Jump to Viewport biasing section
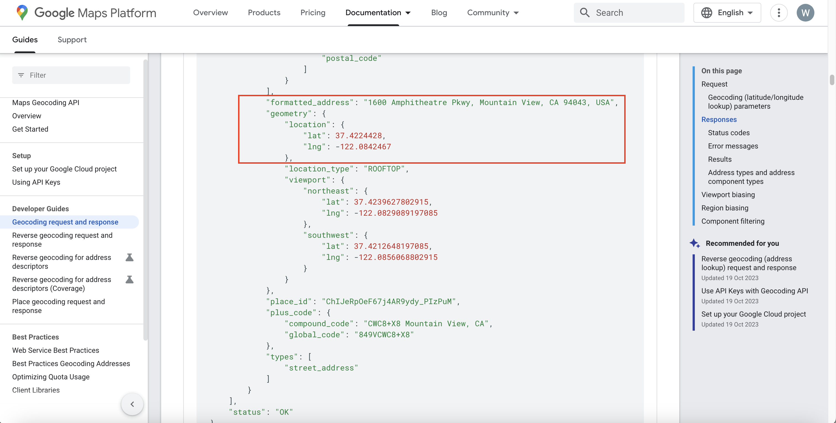Image resolution: width=836 pixels, height=423 pixels. 728,194
